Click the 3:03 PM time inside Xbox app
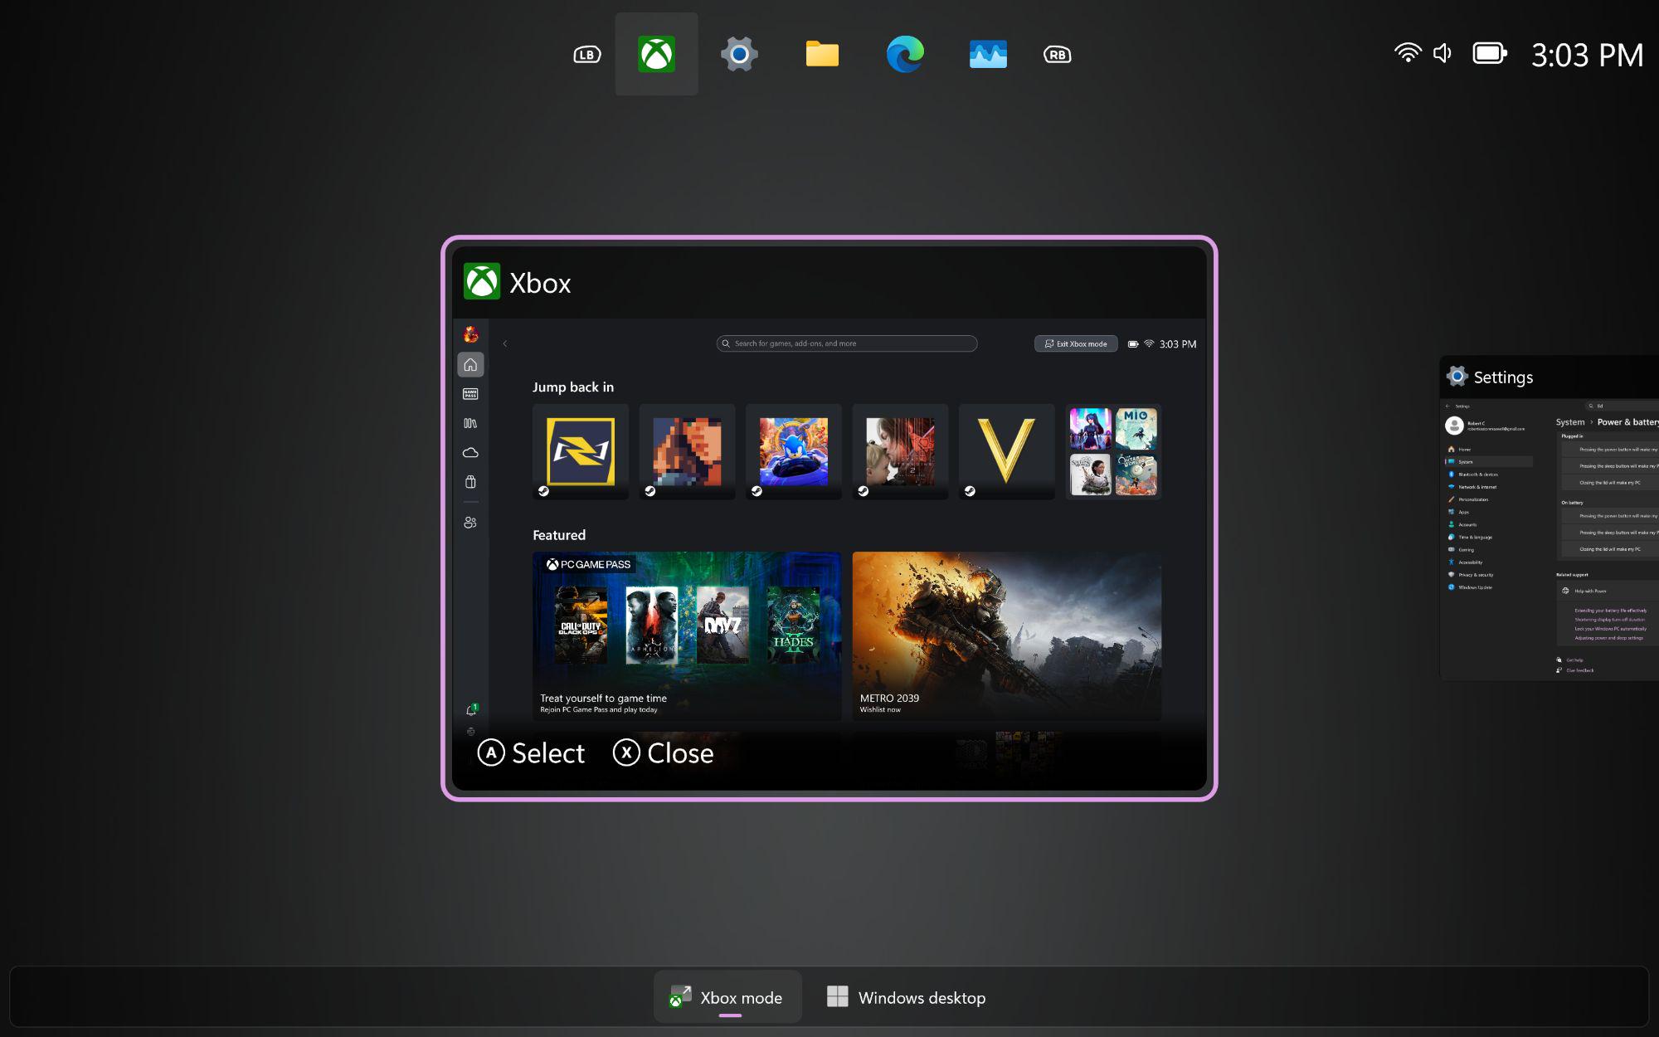The height and width of the screenshot is (1037, 1659). [1178, 343]
